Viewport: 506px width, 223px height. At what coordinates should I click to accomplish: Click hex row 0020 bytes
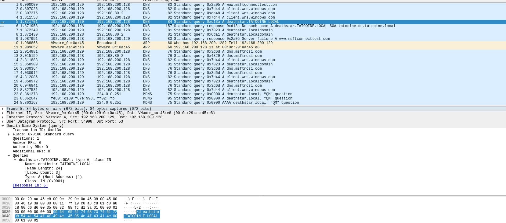point(66,208)
